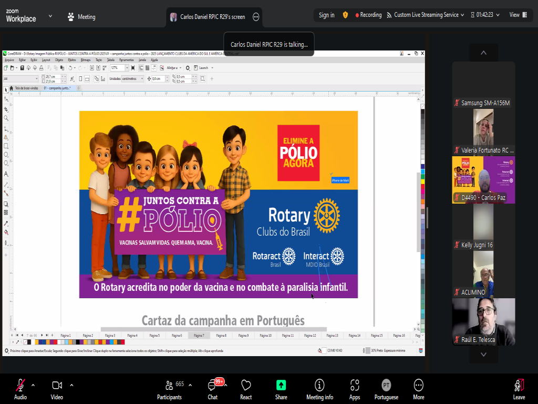Image resolution: width=538 pixels, height=404 pixels.
Task: Open the React emoji menu
Action: [246, 388]
